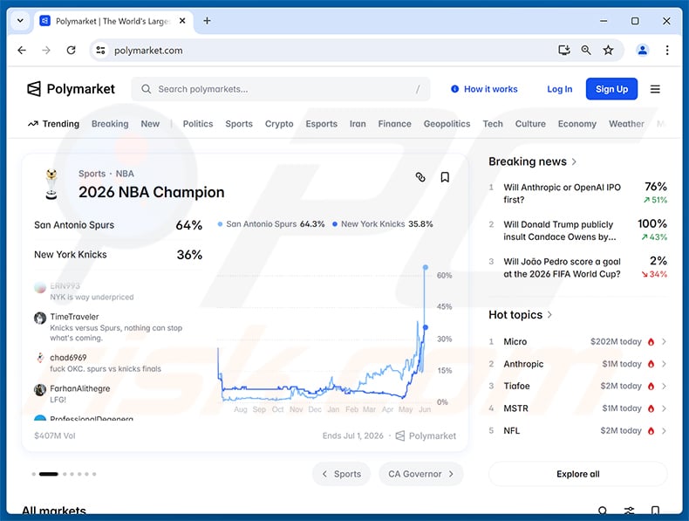Click San Antonio Spurs 64.3% chart legend
The height and width of the screenshot is (521, 689).
click(x=271, y=224)
